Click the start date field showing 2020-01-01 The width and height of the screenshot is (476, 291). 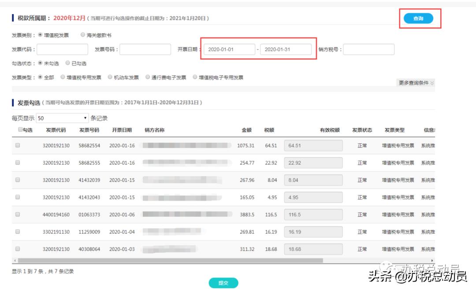pyautogui.click(x=230, y=49)
